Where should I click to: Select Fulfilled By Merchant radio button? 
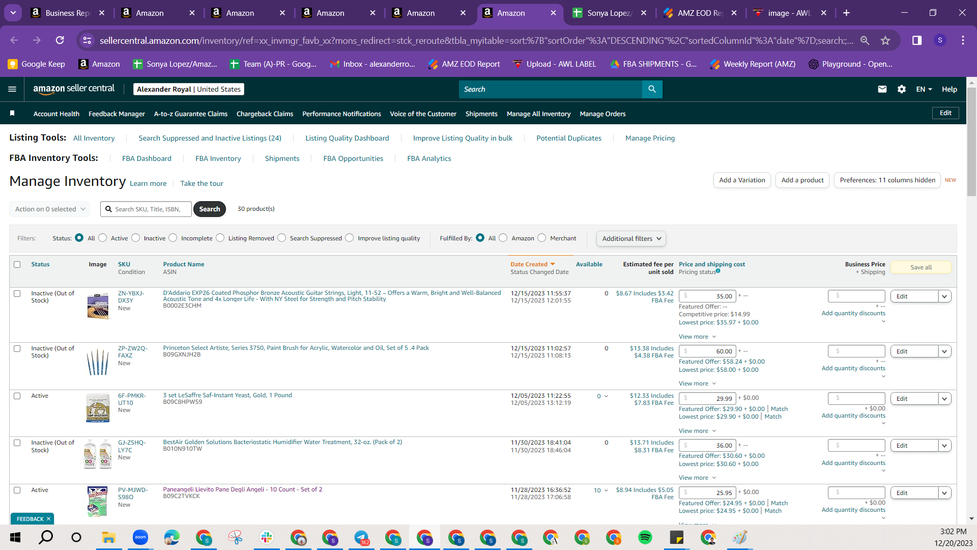coord(542,238)
